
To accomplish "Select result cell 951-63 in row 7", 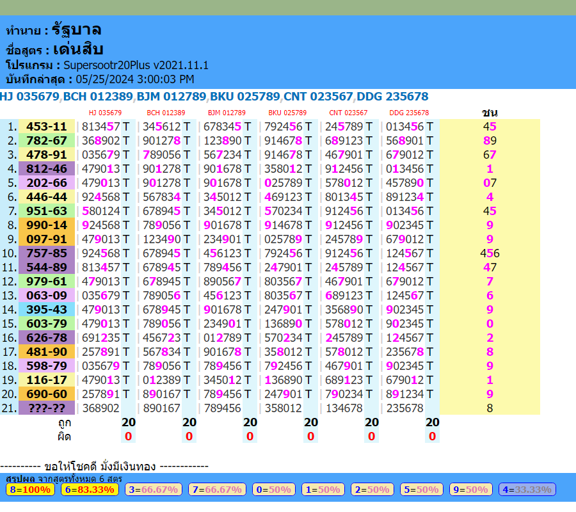I will click(47, 211).
